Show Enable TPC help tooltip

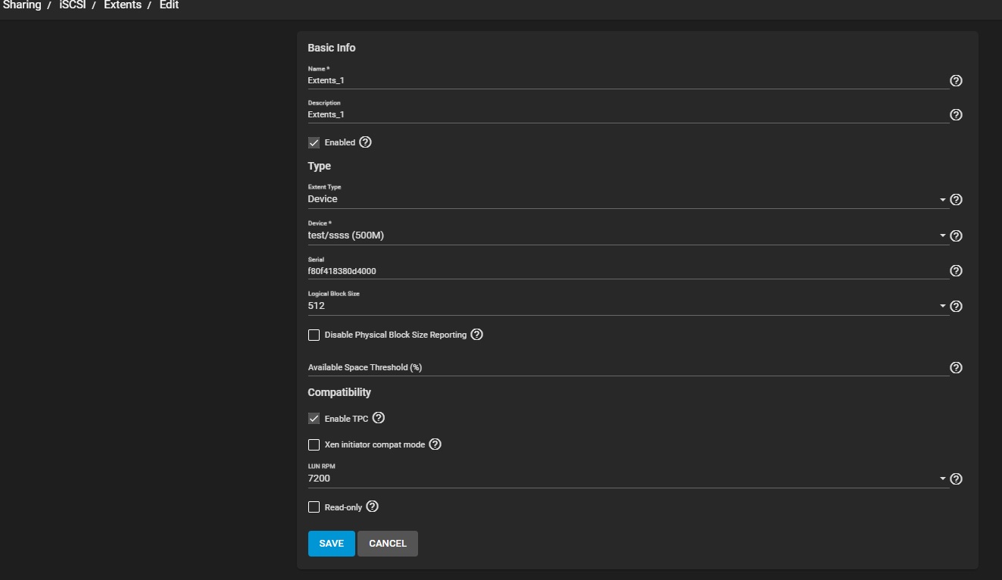(x=379, y=418)
